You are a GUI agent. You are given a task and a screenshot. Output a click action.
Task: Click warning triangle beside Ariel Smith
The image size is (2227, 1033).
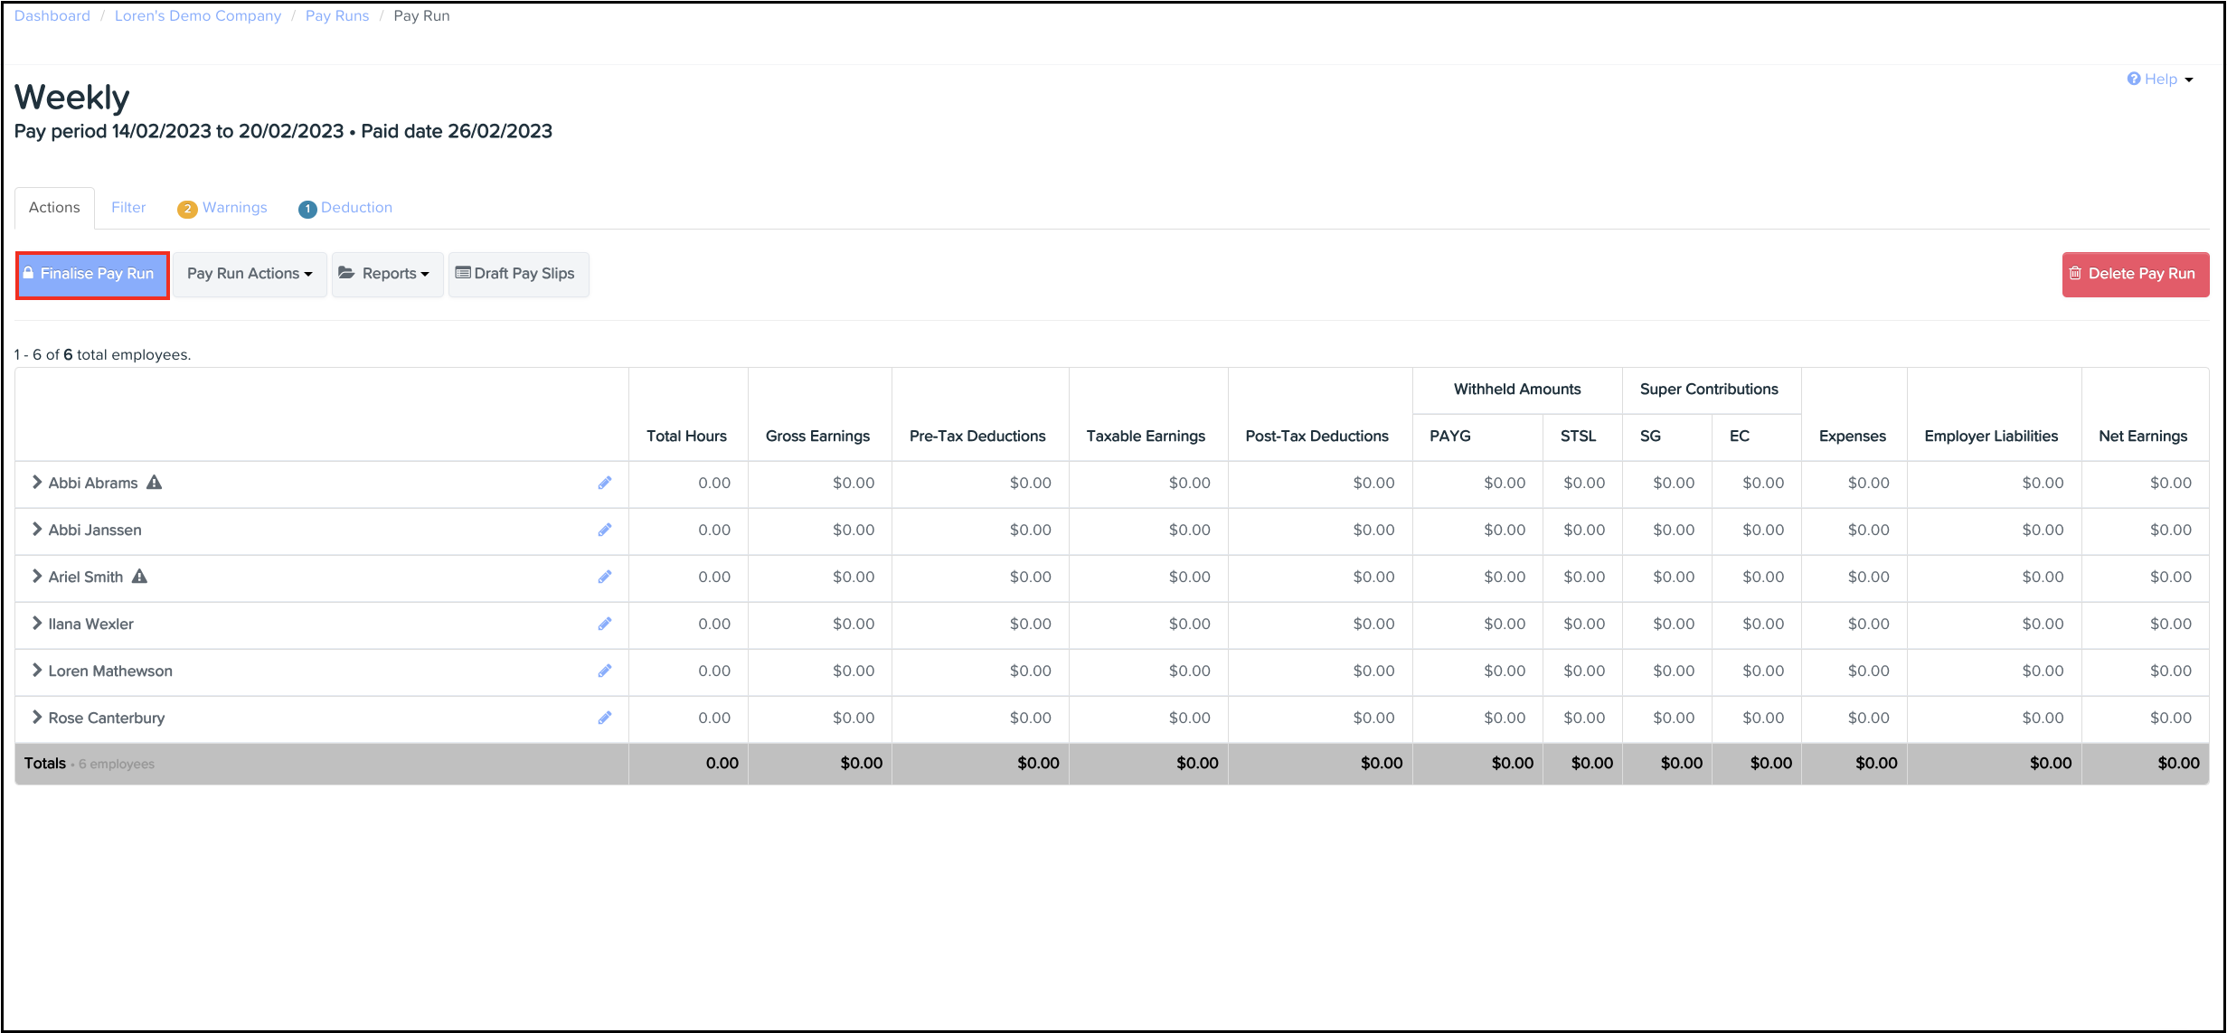[x=139, y=577]
